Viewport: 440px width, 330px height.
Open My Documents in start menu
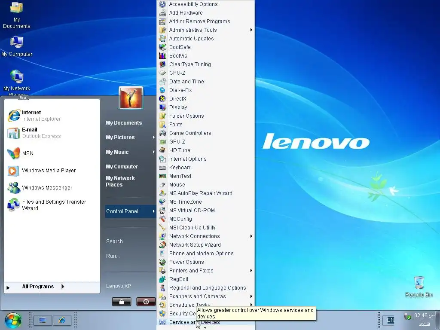(124, 123)
